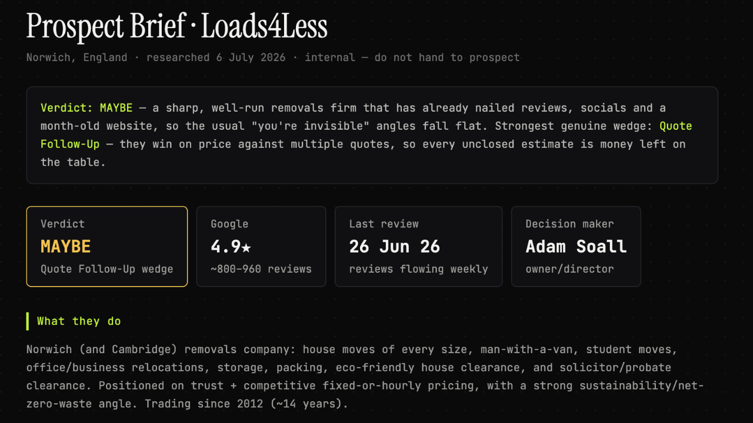Click the highlighted Quote Follow-Up text

[x=366, y=135]
